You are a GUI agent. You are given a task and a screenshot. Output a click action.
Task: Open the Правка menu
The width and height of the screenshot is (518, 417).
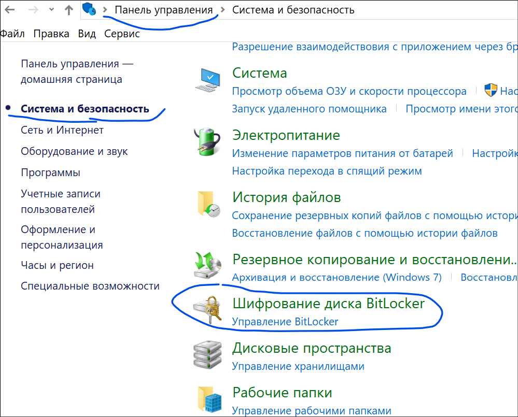(51, 34)
